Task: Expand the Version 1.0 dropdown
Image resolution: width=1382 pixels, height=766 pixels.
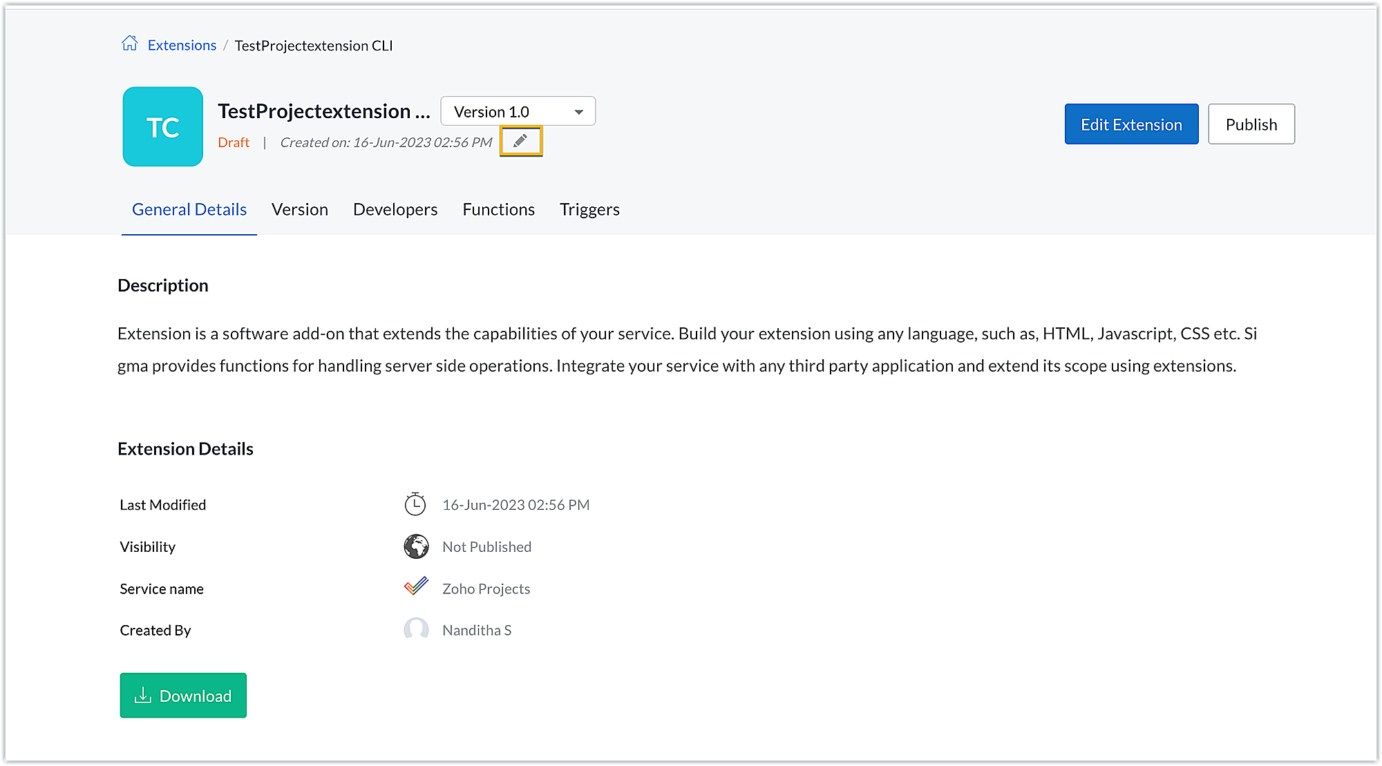Action: pos(518,111)
